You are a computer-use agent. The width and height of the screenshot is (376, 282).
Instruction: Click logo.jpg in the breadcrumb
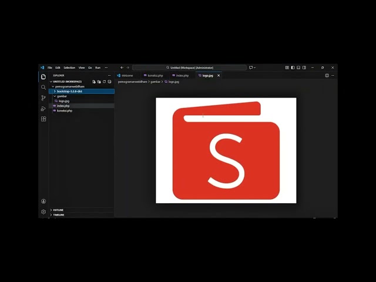(174, 82)
